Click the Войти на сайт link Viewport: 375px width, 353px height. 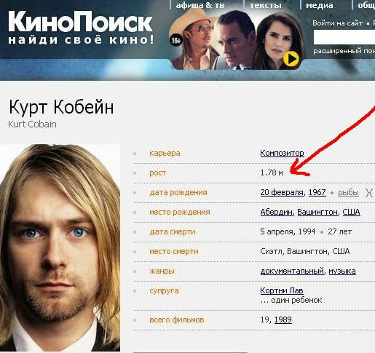[x=337, y=23]
